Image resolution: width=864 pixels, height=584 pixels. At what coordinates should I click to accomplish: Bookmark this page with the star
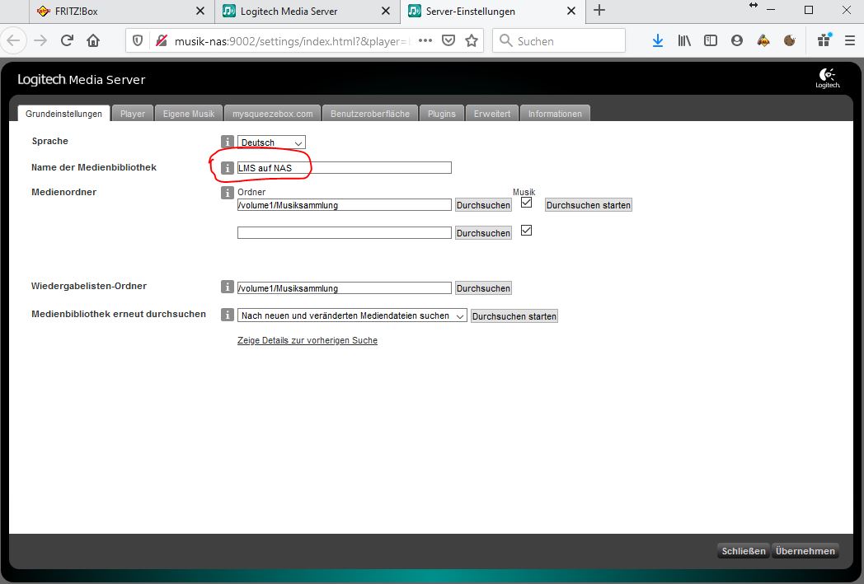click(x=472, y=40)
